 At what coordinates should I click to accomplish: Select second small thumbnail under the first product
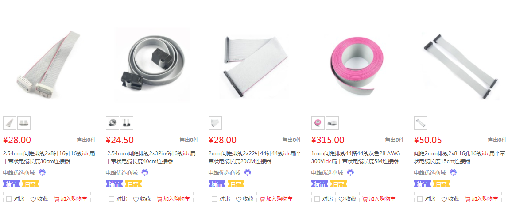click(x=24, y=123)
